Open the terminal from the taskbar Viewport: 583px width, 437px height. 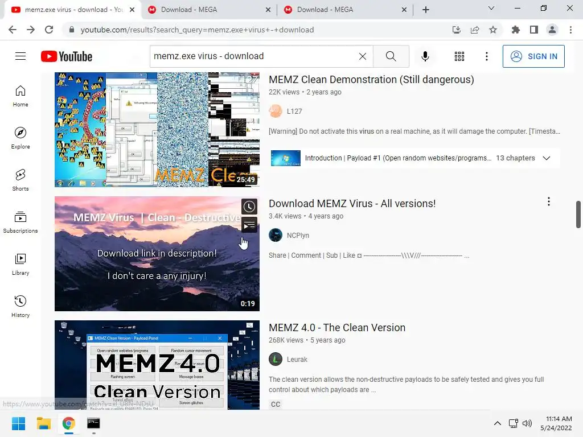[x=93, y=423]
